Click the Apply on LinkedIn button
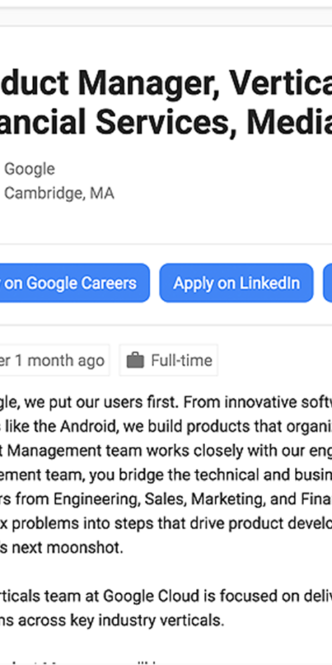This screenshot has width=332, height=665. 236,283
